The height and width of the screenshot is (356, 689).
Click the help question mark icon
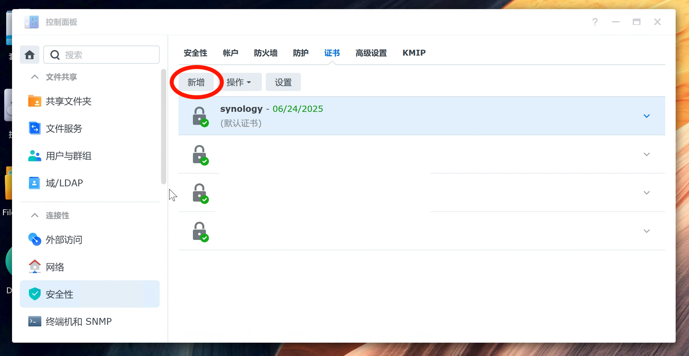coord(595,22)
